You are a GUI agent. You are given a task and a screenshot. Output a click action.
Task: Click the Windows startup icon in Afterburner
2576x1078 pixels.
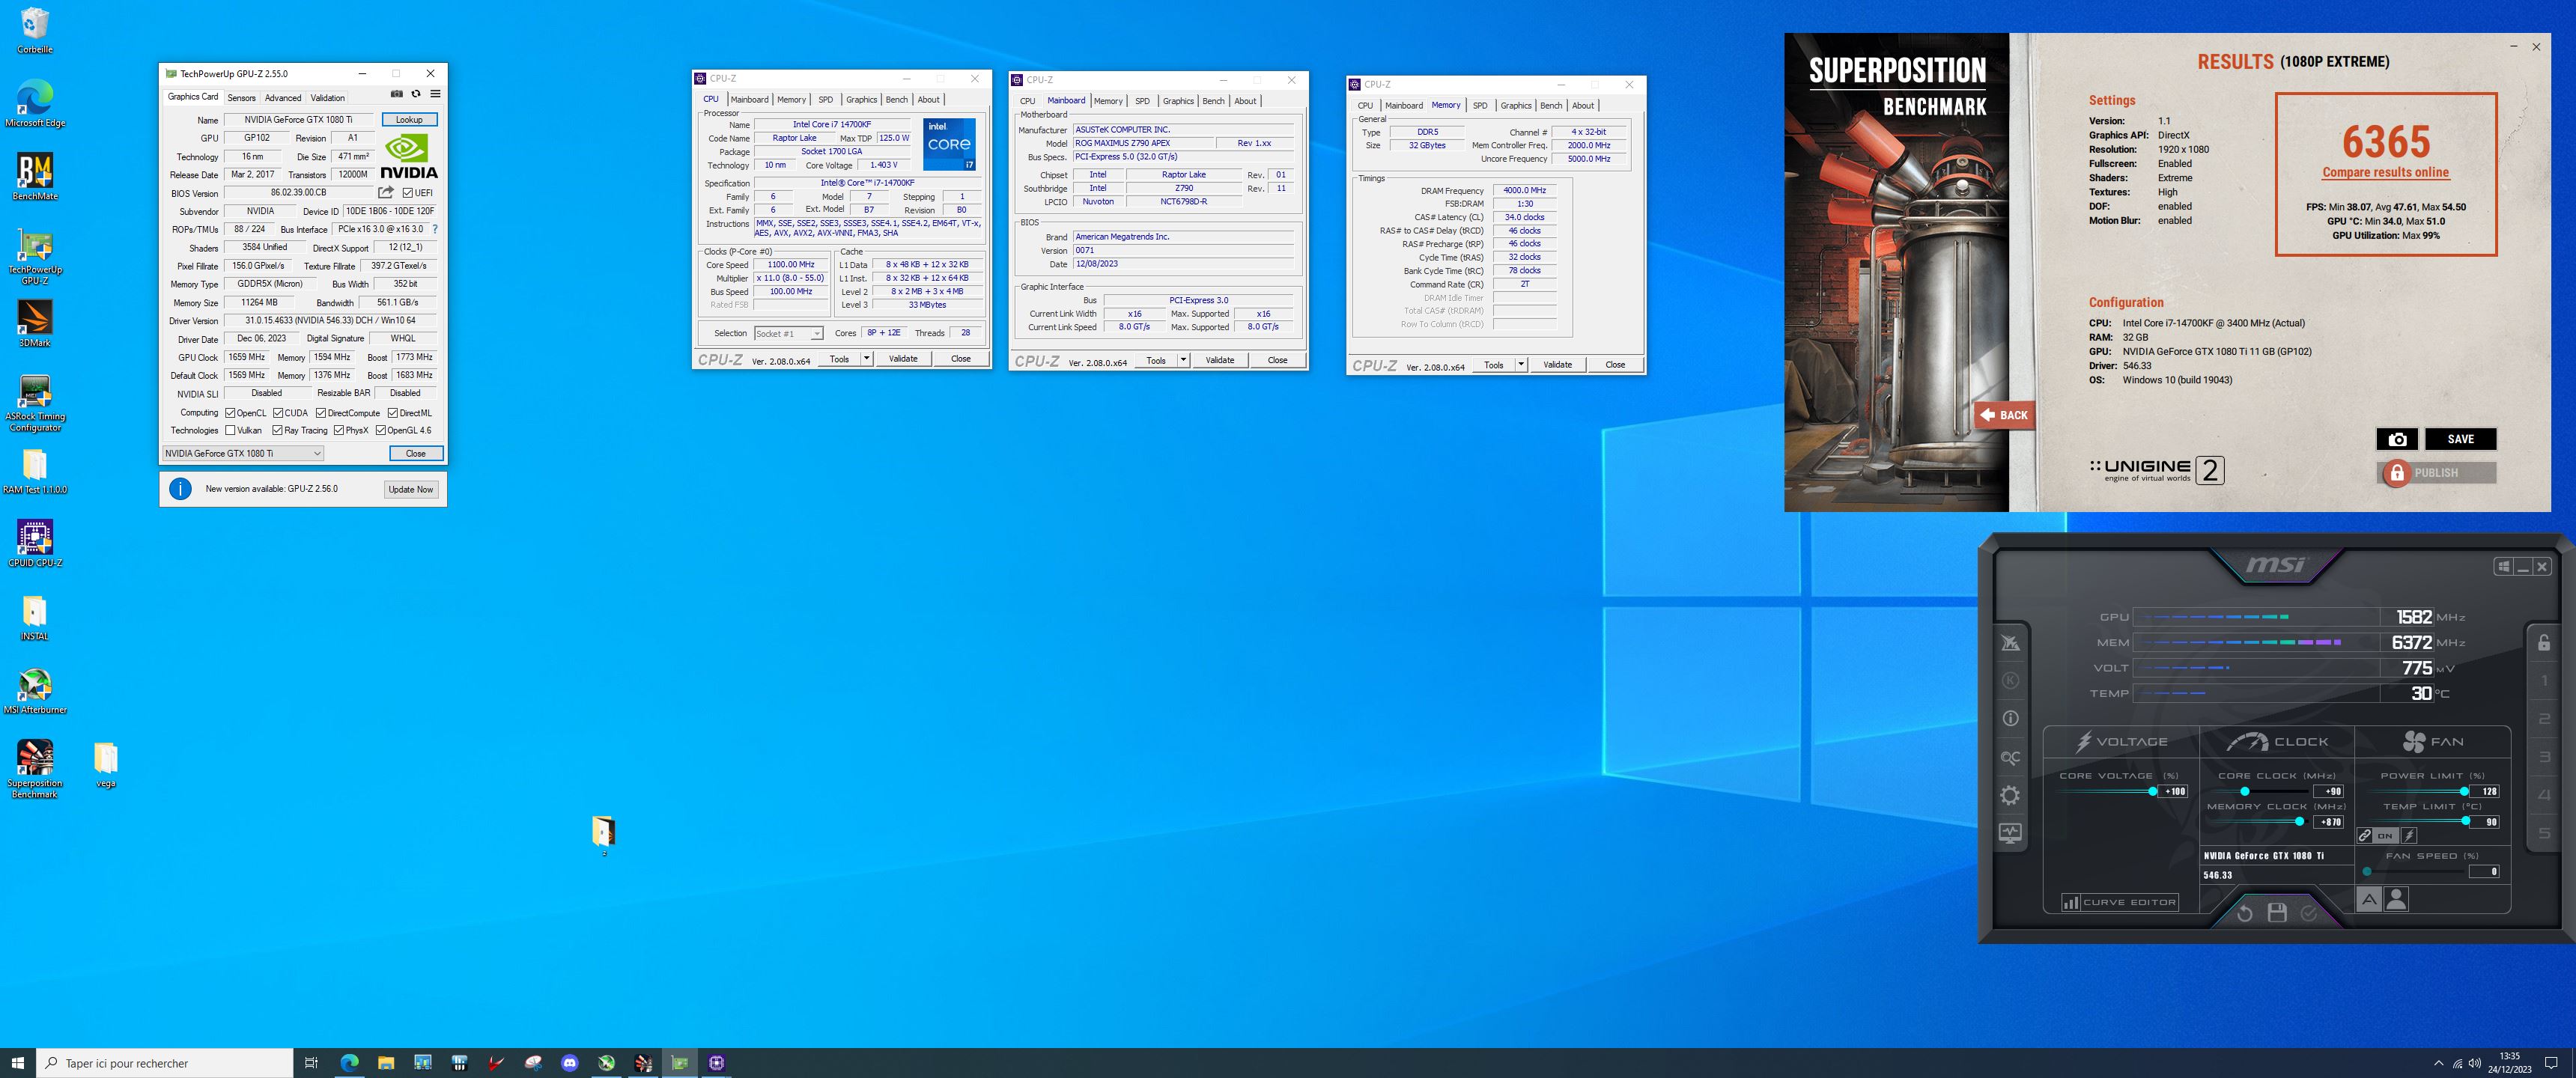click(2504, 567)
